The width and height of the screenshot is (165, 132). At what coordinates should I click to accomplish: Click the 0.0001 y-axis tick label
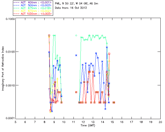coord(10,118)
